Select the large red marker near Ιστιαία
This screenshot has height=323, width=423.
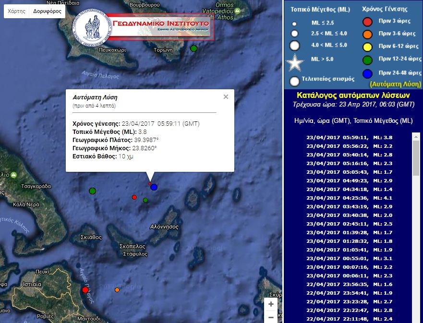85,290
